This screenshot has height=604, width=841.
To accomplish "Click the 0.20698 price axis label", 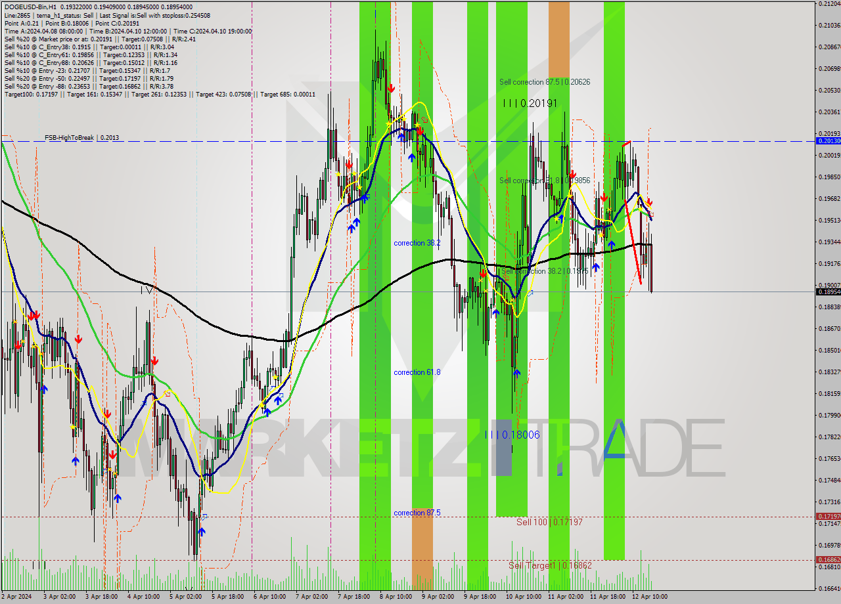I will point(829,69).
